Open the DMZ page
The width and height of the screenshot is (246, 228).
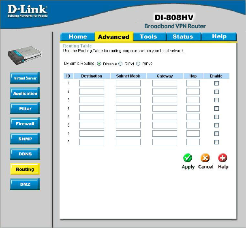pos(25,184)
